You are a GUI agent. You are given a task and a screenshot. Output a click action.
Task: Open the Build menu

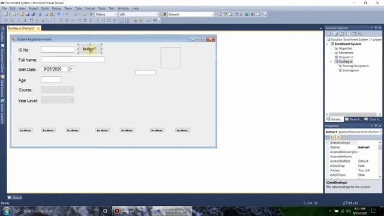click(45, 8)
